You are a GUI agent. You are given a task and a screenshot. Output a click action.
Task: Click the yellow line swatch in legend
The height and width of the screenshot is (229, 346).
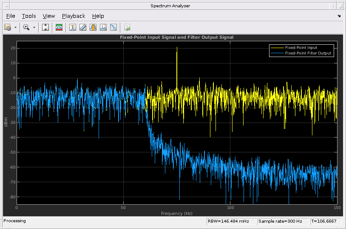tap(278, 48)
